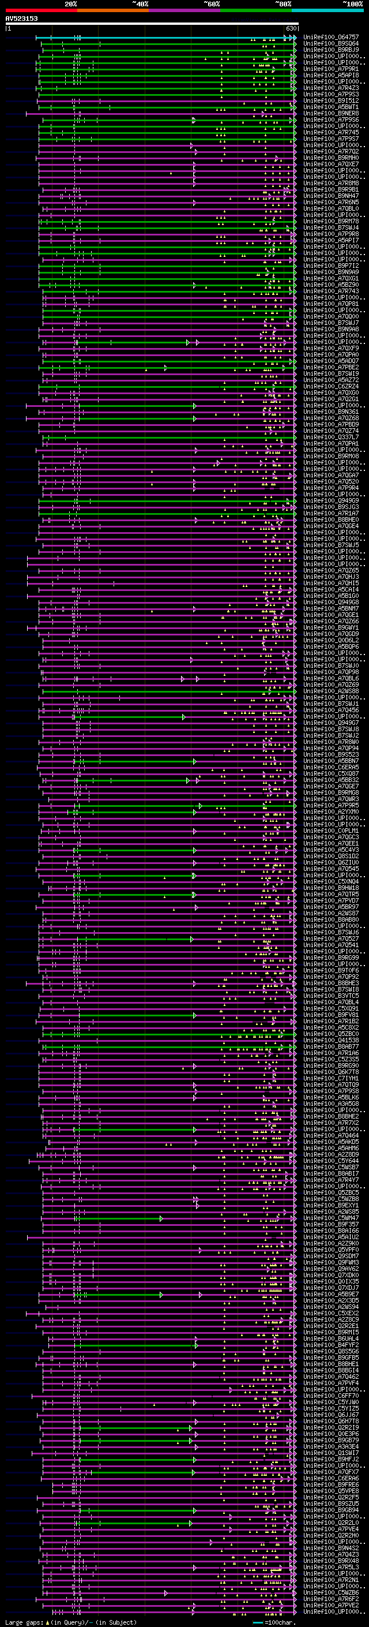
Task: Select hit label UniRef100_A5BZ90
Action: point(330,284)
